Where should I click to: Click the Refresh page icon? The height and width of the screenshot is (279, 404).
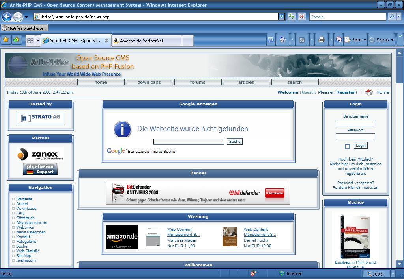[292, 17]
